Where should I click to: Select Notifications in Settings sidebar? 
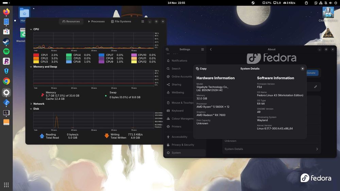[x=185, y=61]
